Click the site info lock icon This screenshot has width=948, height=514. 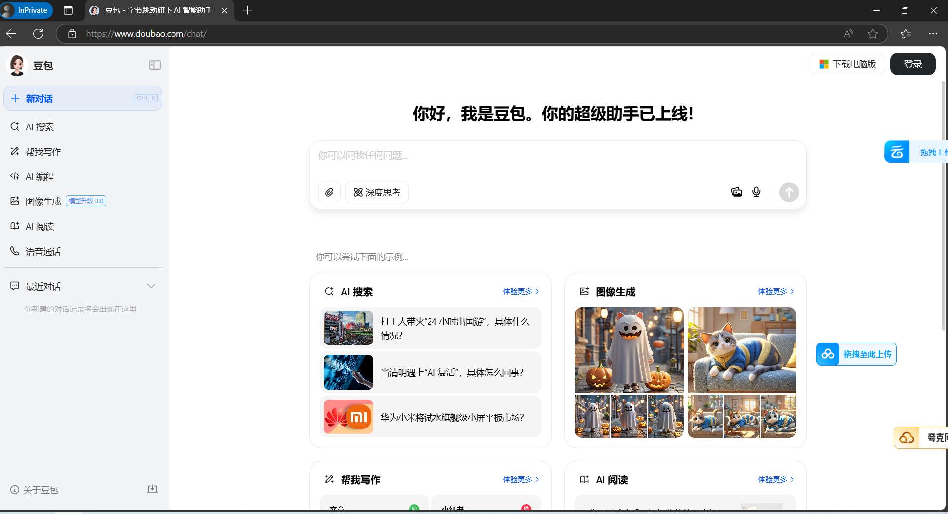72,34
